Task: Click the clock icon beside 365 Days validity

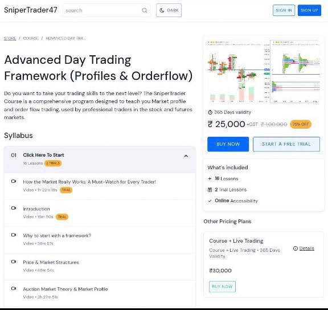Action: (x=210, y=112)
